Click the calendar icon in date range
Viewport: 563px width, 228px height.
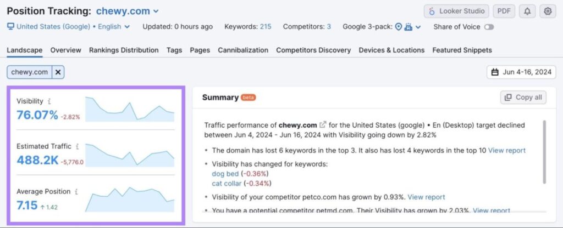coord(495,72)
